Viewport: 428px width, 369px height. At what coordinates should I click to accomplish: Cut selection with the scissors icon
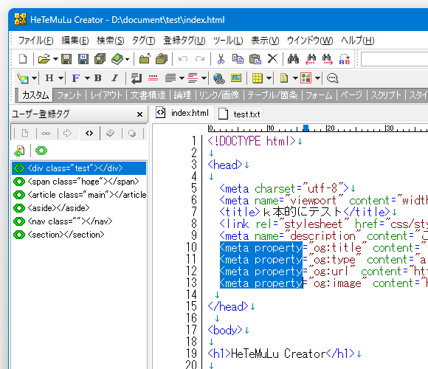point(221,59)
